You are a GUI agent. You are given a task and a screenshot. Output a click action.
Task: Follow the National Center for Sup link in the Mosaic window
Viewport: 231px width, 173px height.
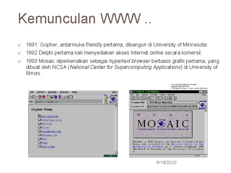pos(187,144)
